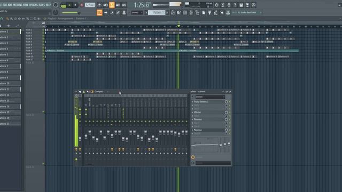Select the playlist draw pencil tool
Image resolution: width=342 pixels, height=192 pixels.
tap(7, 19)
